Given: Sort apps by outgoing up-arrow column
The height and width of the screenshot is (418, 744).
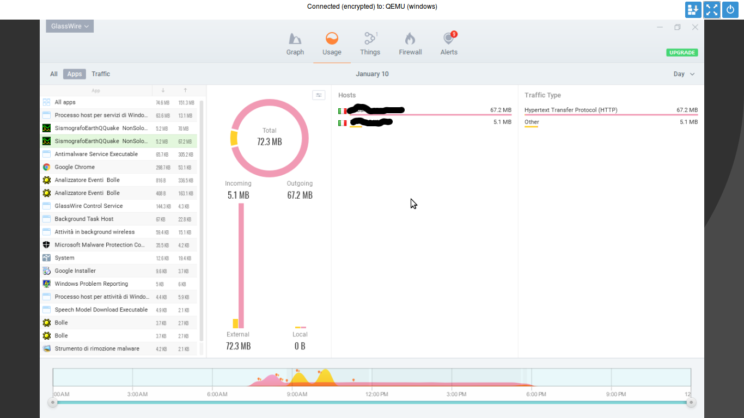Looking at the screenshot, I should 185,90.
